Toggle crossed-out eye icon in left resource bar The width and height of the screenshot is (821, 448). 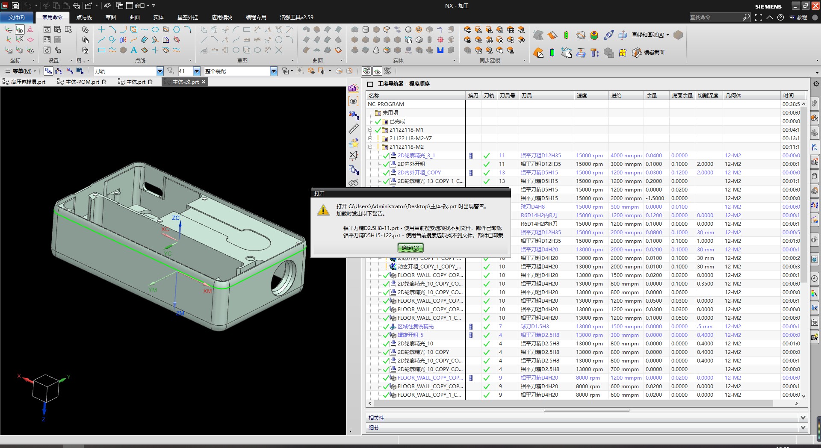click(353, 183)
